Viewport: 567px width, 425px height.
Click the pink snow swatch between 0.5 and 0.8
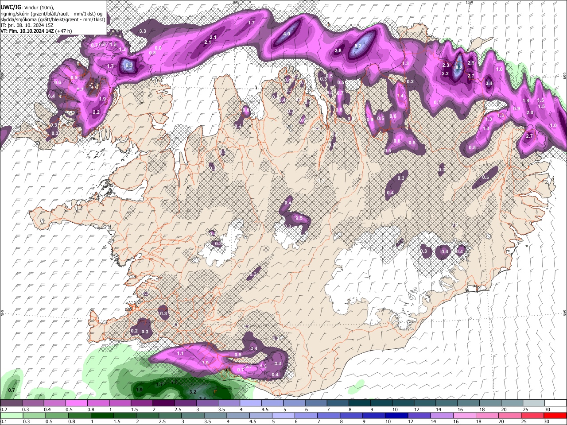76,403
